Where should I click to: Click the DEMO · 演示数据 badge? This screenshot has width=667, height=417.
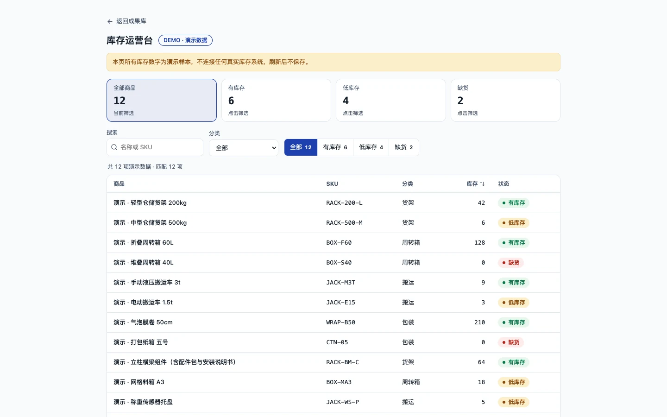[185, 40]
